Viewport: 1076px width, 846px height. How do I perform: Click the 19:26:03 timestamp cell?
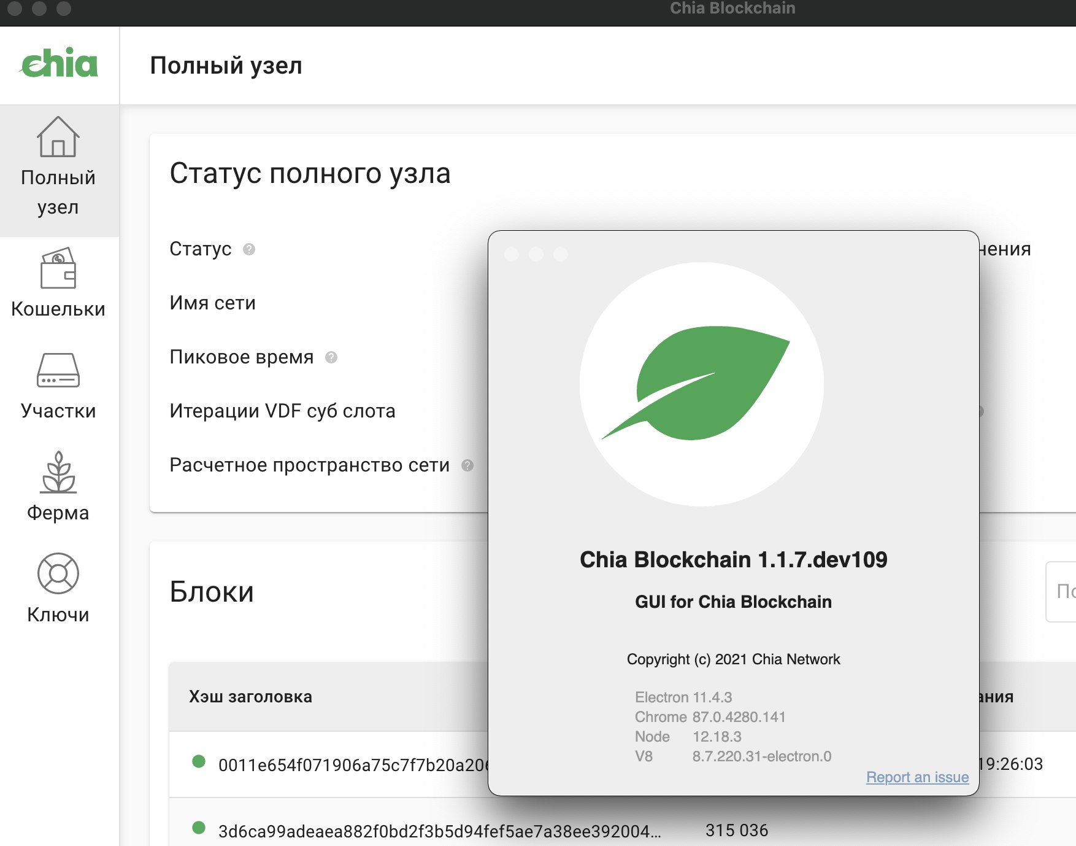(1011, 764)
